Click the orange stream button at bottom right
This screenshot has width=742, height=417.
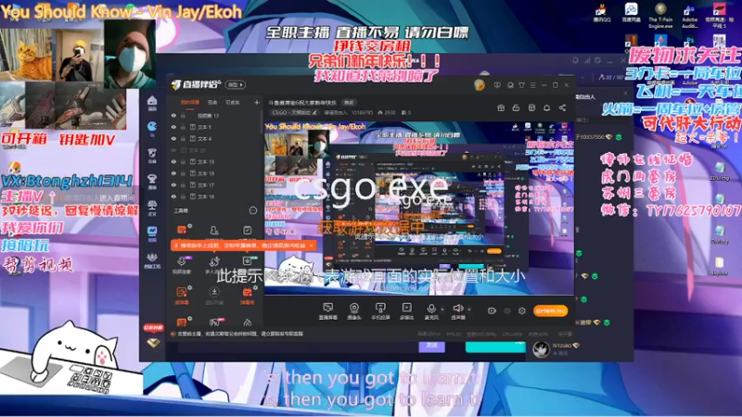pyautogui.click(x=550, y=310)
